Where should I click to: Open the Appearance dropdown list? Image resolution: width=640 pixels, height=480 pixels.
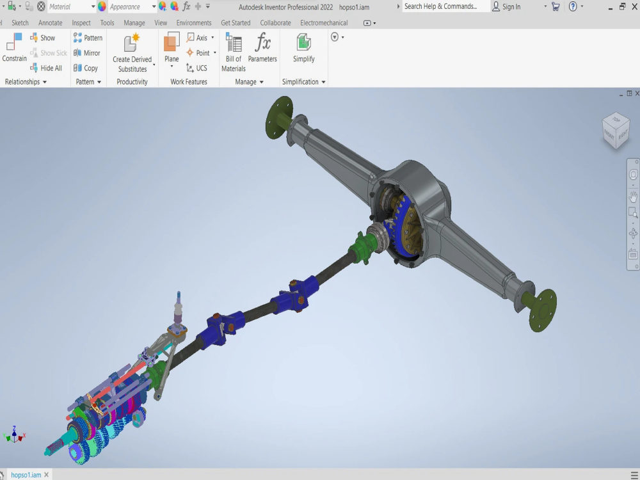click(153, 6)
